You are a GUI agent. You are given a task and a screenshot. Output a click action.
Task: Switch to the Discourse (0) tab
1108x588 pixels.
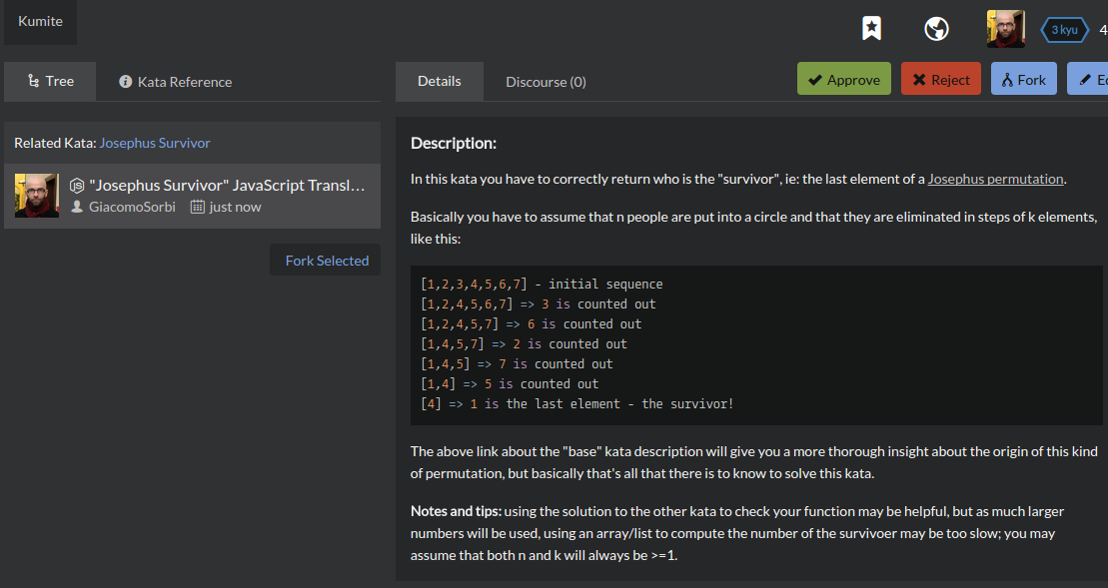pos(546,82)
